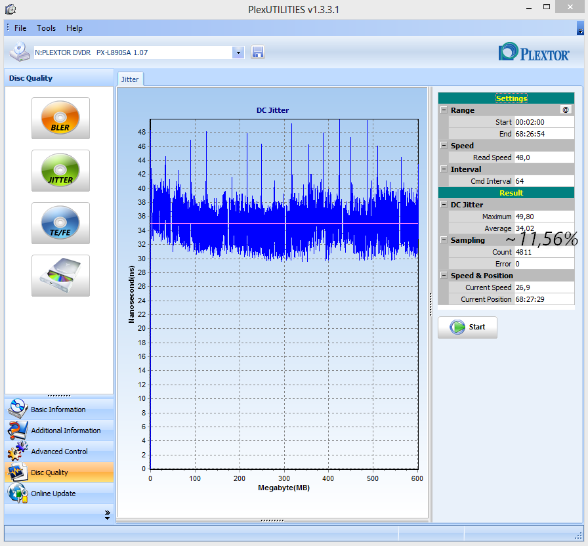Start the jitter test
The image size is (588, 546).
click(467, 327)
